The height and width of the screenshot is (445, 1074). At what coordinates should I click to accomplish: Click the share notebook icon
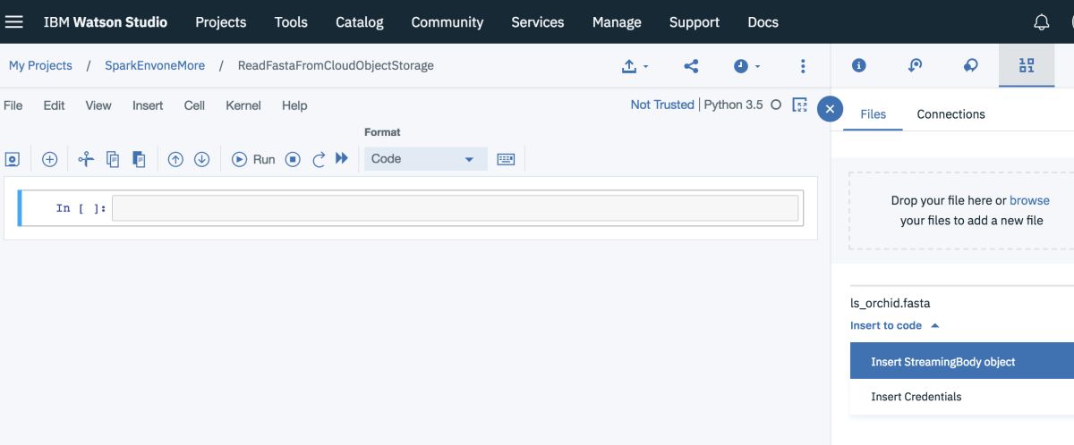tap(691, 66)
